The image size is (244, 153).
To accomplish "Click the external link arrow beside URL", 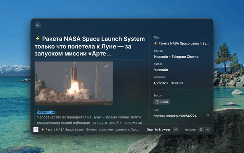I will (207, 116).
